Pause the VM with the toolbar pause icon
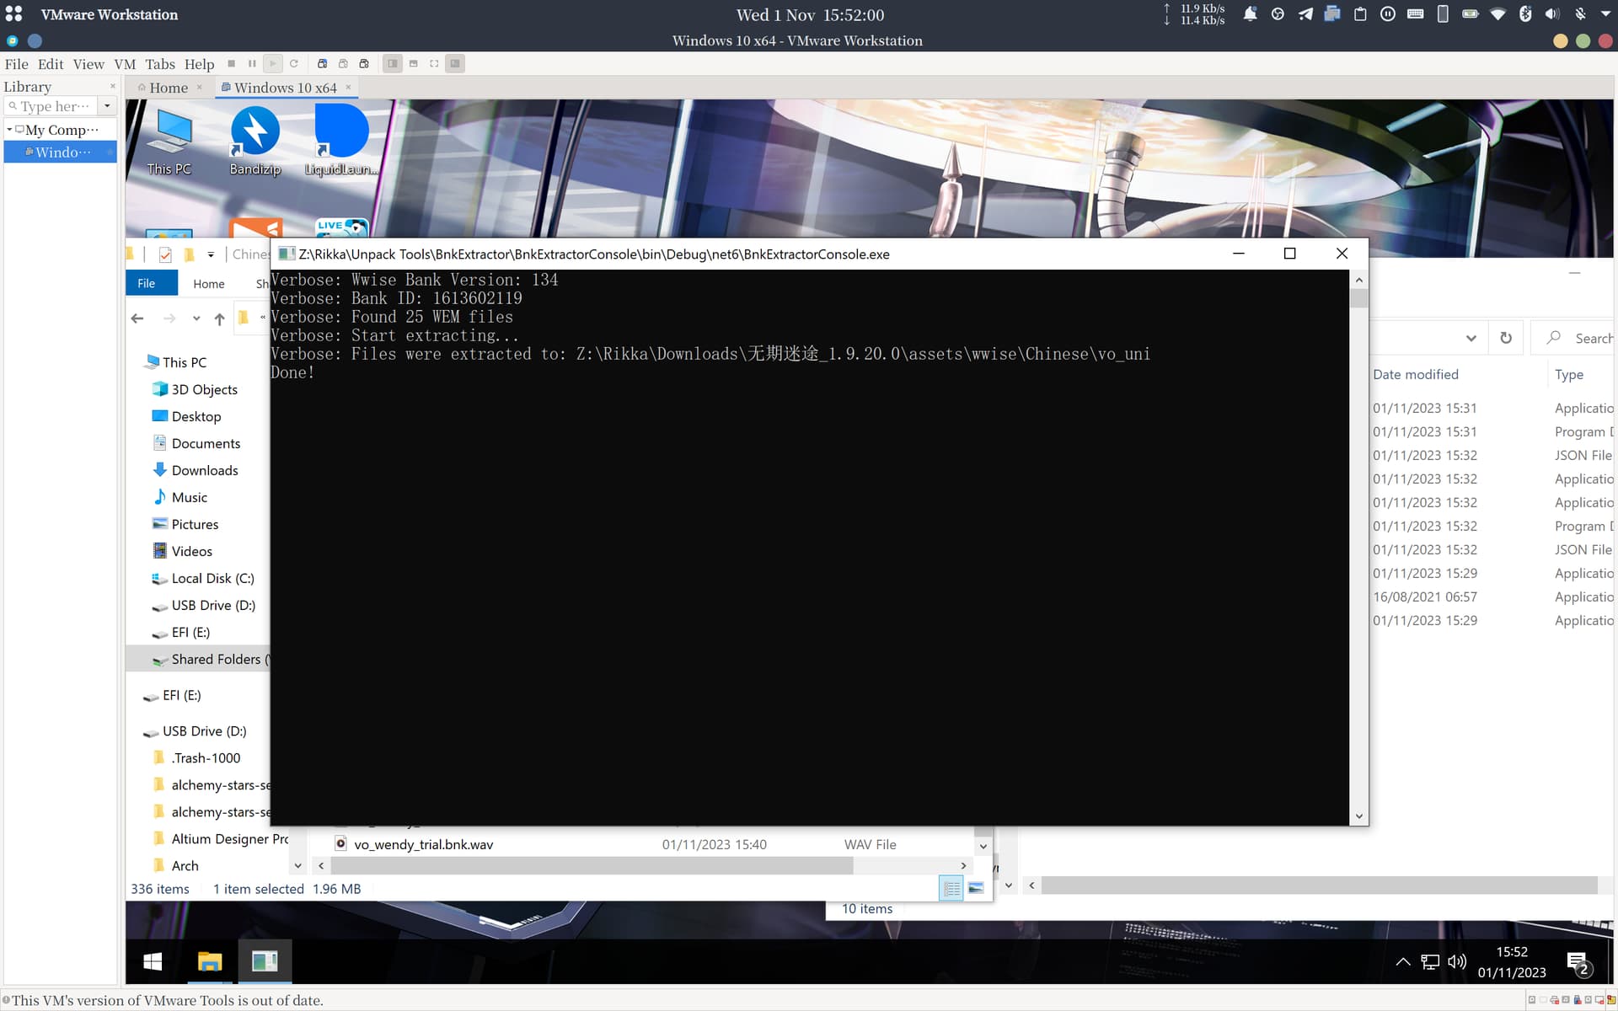The width and height of the screenshot is (1618, 1011). [252, 64]
